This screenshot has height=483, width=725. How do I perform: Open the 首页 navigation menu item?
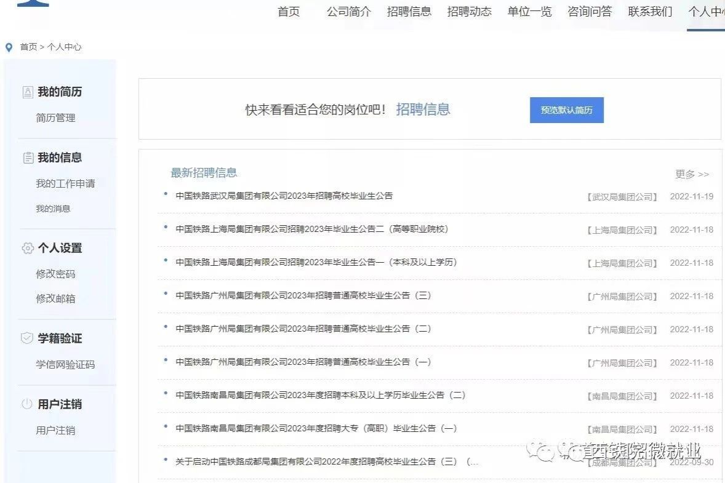289,12
